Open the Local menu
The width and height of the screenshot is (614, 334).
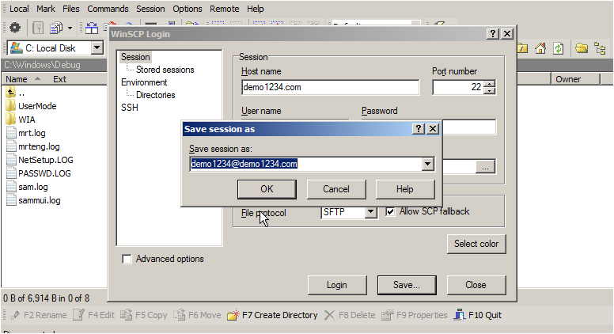click(19, 9)
